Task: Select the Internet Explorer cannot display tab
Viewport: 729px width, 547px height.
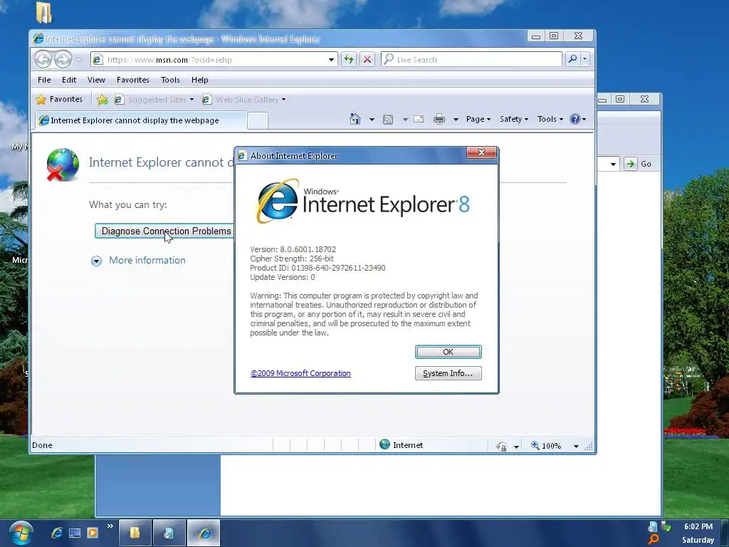Action: (x=142, y=120)
